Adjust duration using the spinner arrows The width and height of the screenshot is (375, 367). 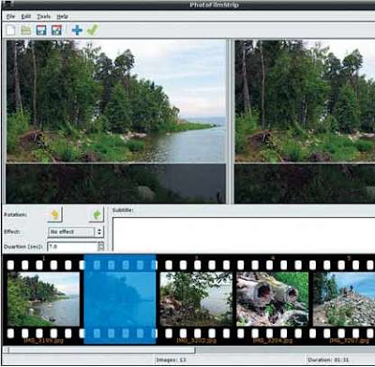point(101,247)
